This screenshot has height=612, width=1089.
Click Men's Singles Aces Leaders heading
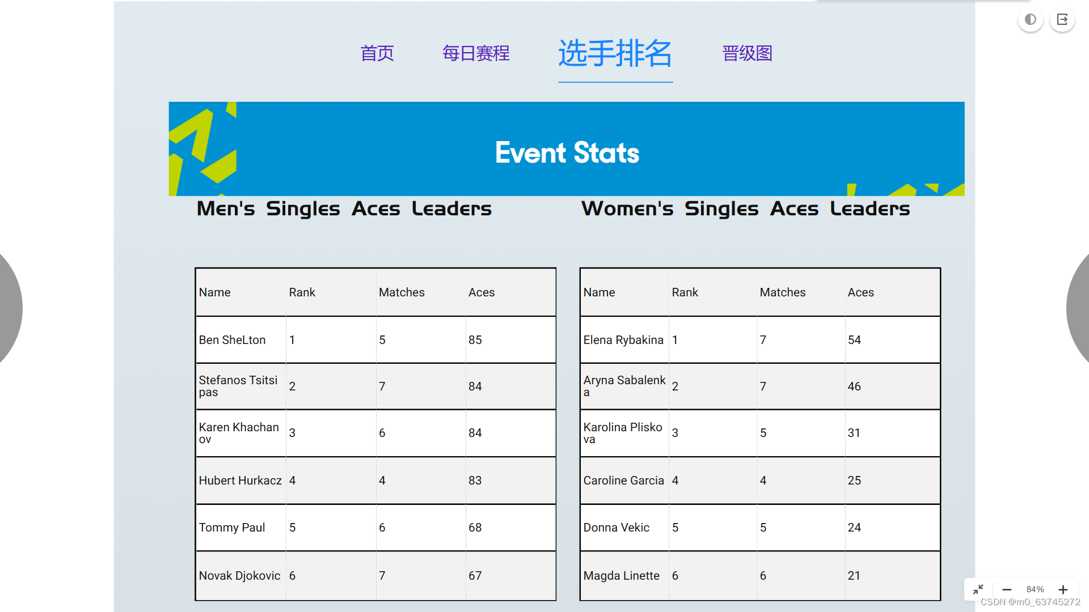click(344, 209)
